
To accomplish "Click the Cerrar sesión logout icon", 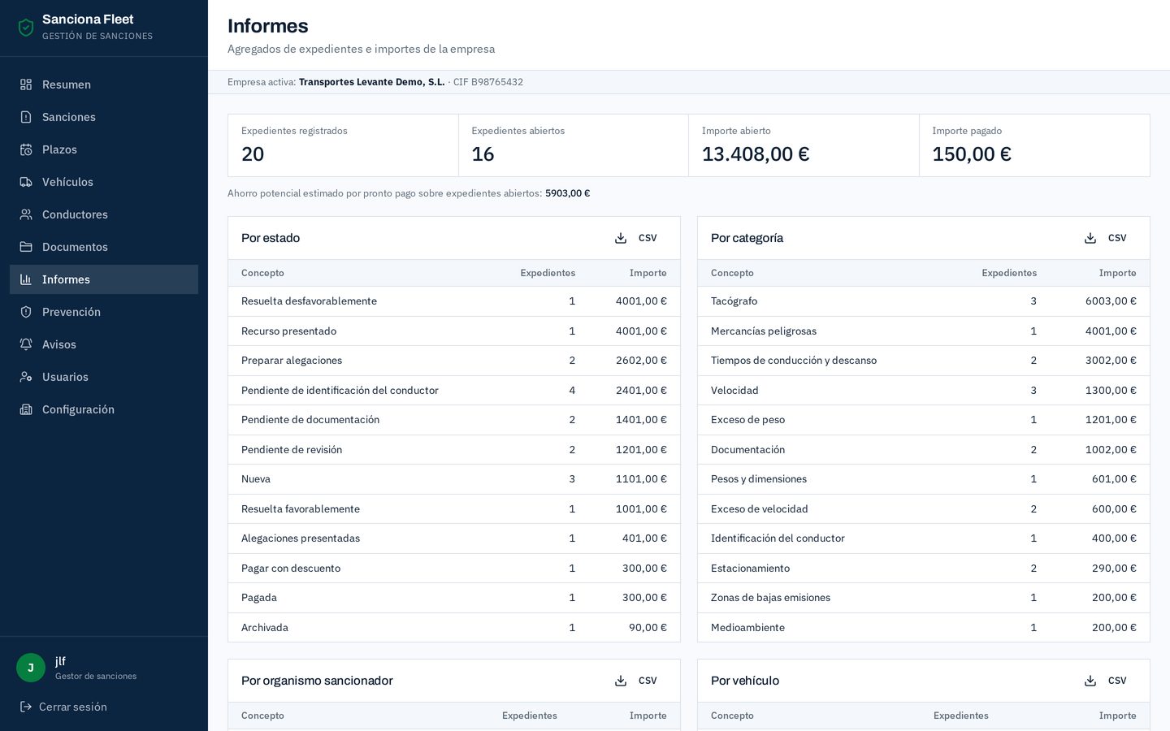I will pos(26,707).
